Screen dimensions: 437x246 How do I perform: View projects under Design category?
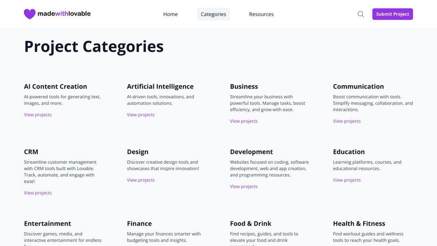[141, 180]
